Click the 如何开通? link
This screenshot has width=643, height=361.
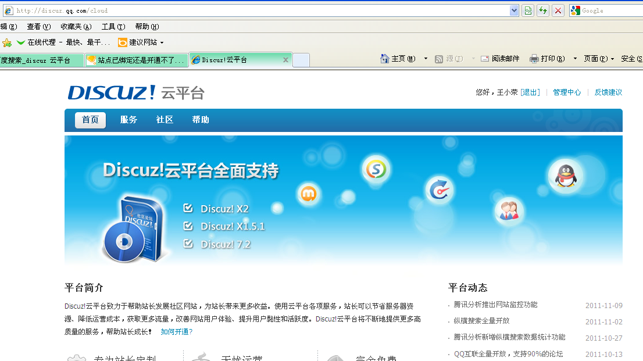pos(176,331)
